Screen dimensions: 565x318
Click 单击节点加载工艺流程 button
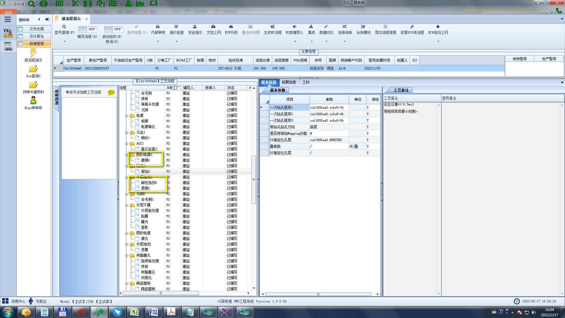pos(83,92)
